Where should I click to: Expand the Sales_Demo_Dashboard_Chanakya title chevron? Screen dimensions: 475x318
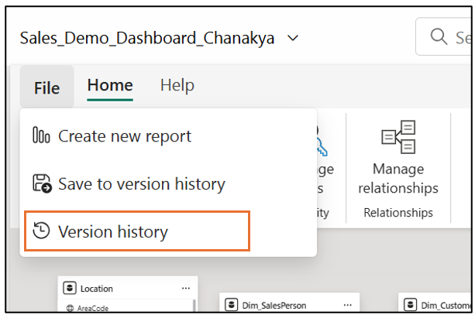click(x=293, y=38)
